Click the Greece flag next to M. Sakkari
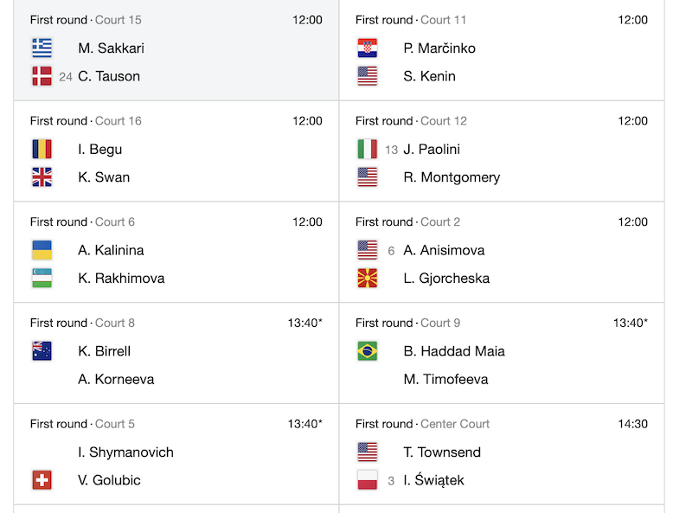Viewport: 692px width, 513px height. coord(42,48)
